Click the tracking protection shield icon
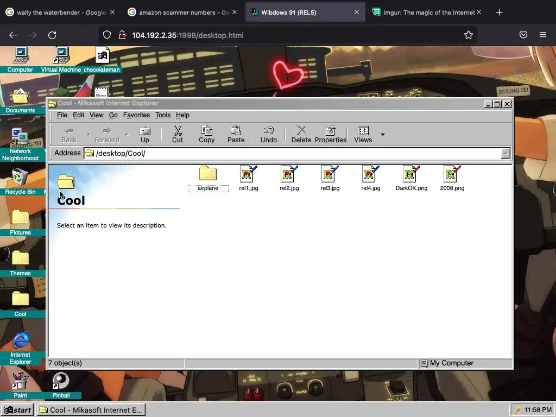 107,35
